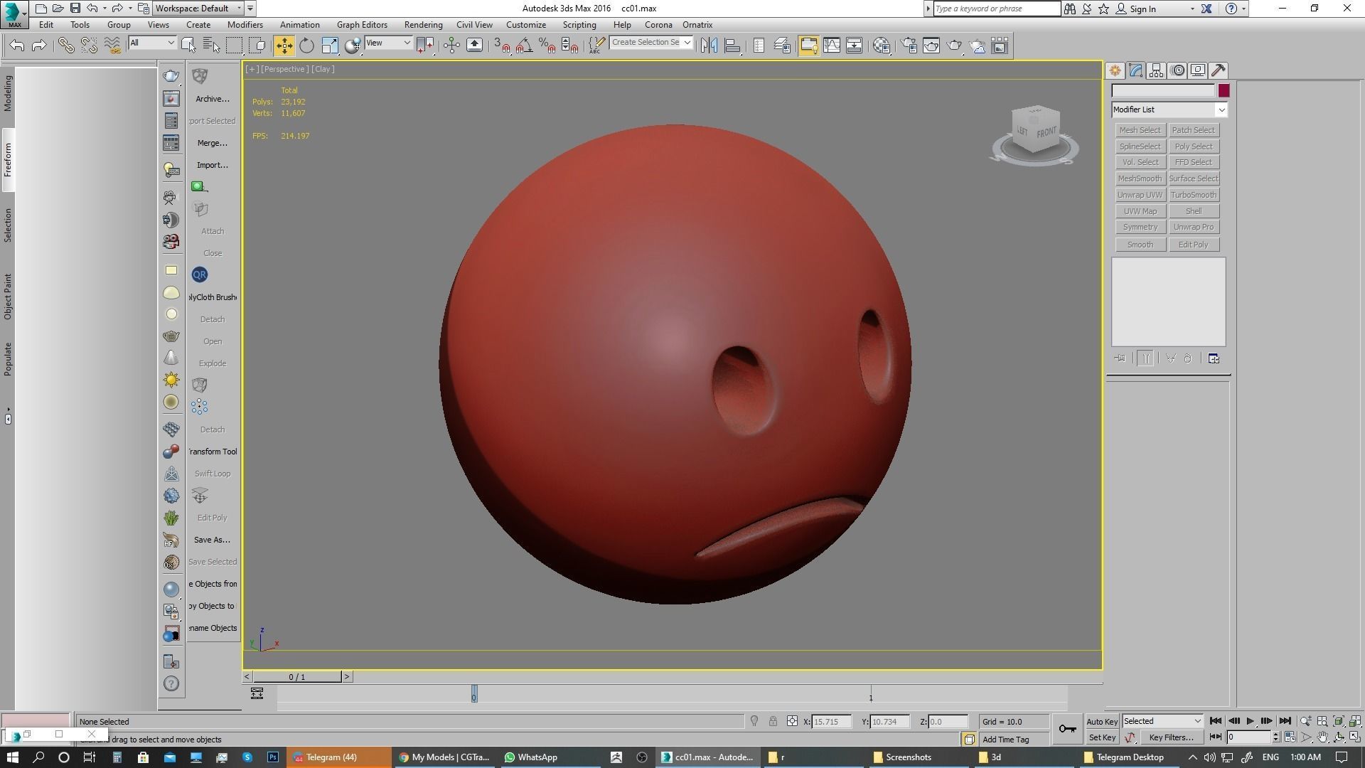Open the Workspace Default dropdown

pyautogui.click(x=199, y=9)
